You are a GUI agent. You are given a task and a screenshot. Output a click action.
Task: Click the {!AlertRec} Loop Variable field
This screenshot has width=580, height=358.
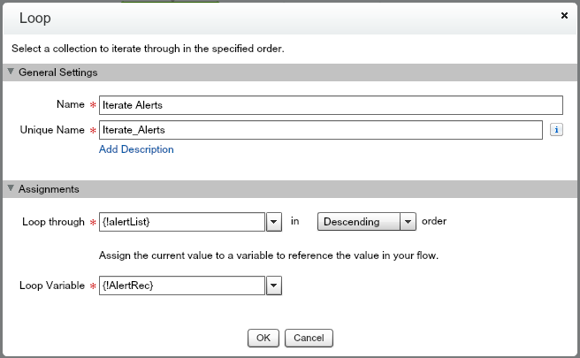(182, 286)
